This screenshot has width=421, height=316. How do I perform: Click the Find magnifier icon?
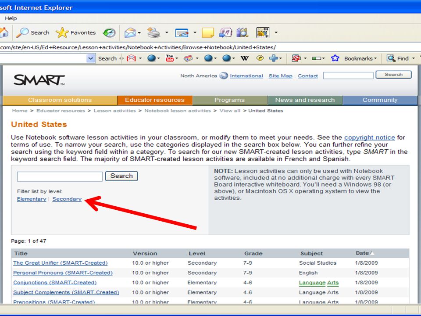pos(391,58)
